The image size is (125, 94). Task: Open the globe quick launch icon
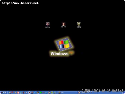(21, 92)
